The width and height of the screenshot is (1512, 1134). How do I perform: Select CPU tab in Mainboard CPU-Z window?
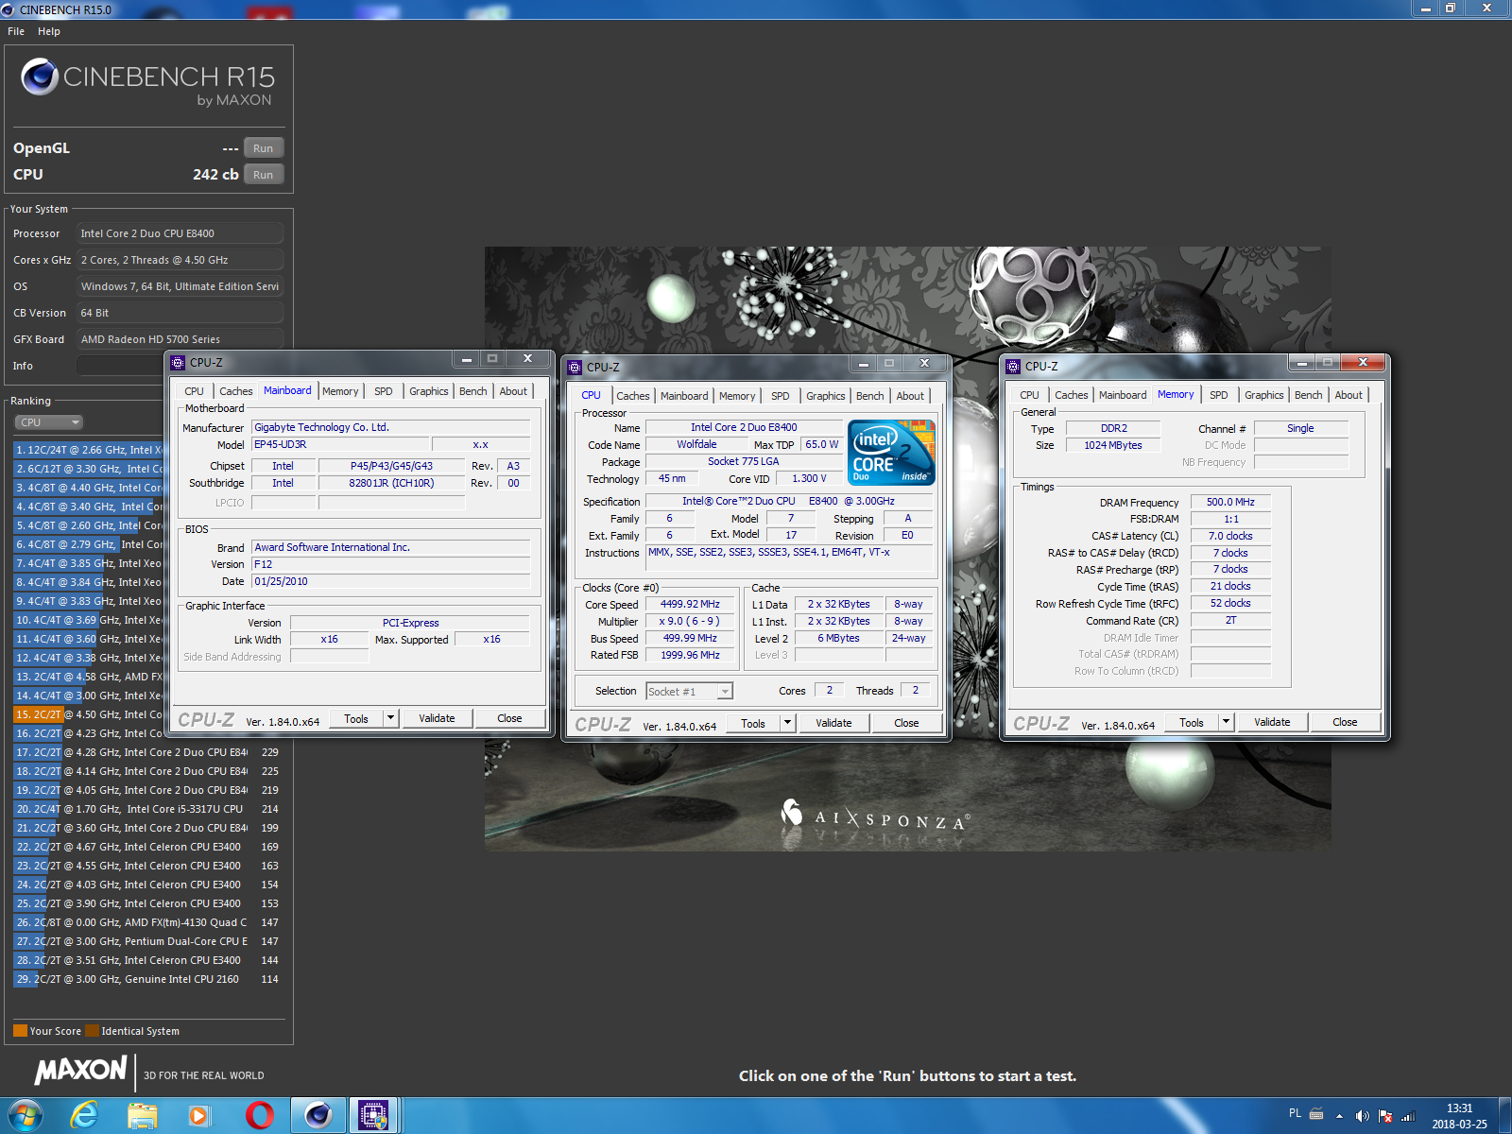tap(194, 391)
